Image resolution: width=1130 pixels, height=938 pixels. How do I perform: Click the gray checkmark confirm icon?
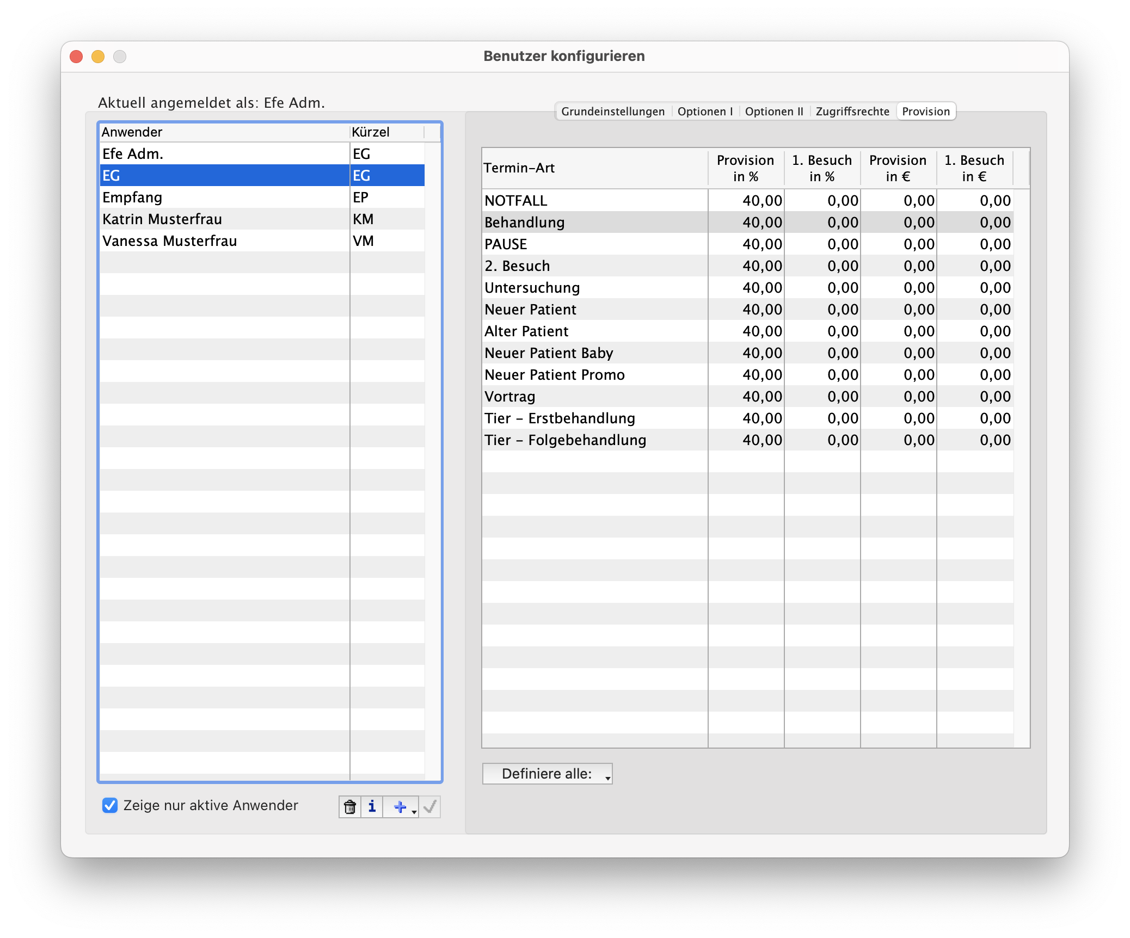click(x=430, y=806)
